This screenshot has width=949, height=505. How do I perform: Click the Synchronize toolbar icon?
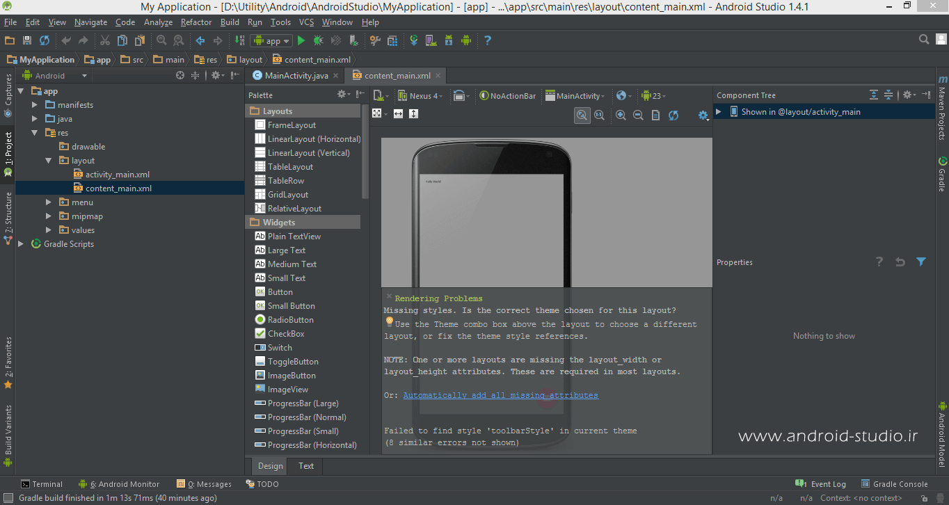point(45,41)
